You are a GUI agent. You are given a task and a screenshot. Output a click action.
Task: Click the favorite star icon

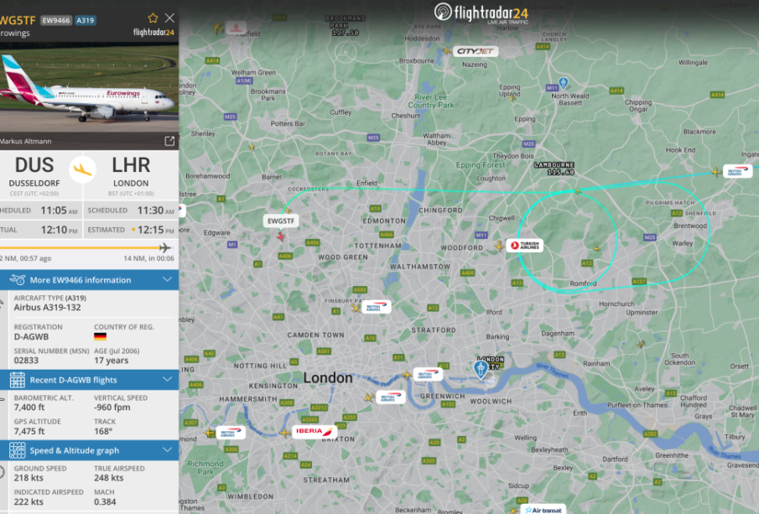click(153, 18)
